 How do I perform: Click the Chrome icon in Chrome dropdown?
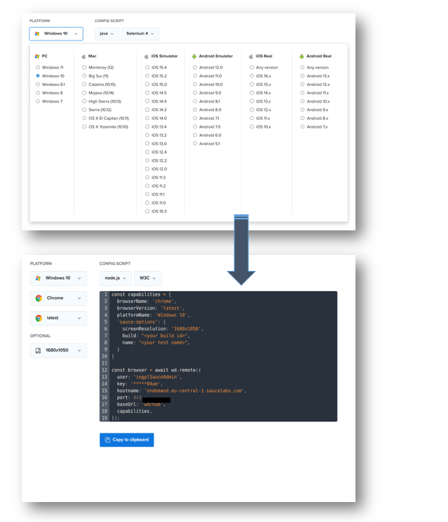[x=39, y=298]
